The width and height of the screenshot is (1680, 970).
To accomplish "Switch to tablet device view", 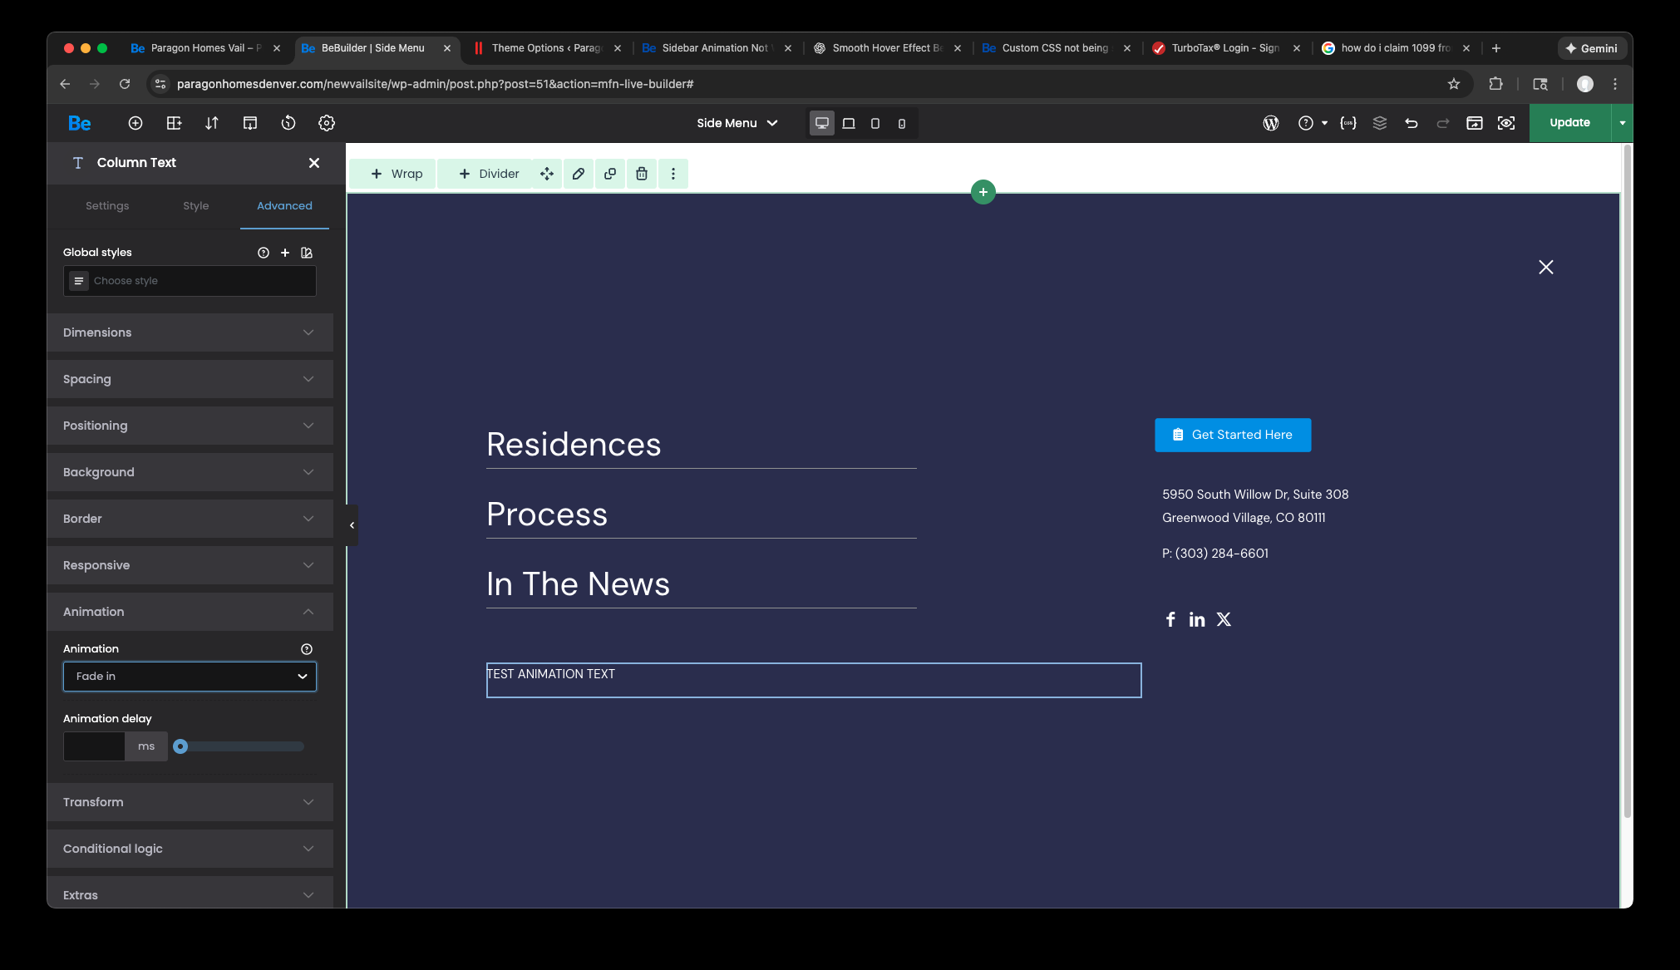I will pyautogui.click(x=875, y=123).
